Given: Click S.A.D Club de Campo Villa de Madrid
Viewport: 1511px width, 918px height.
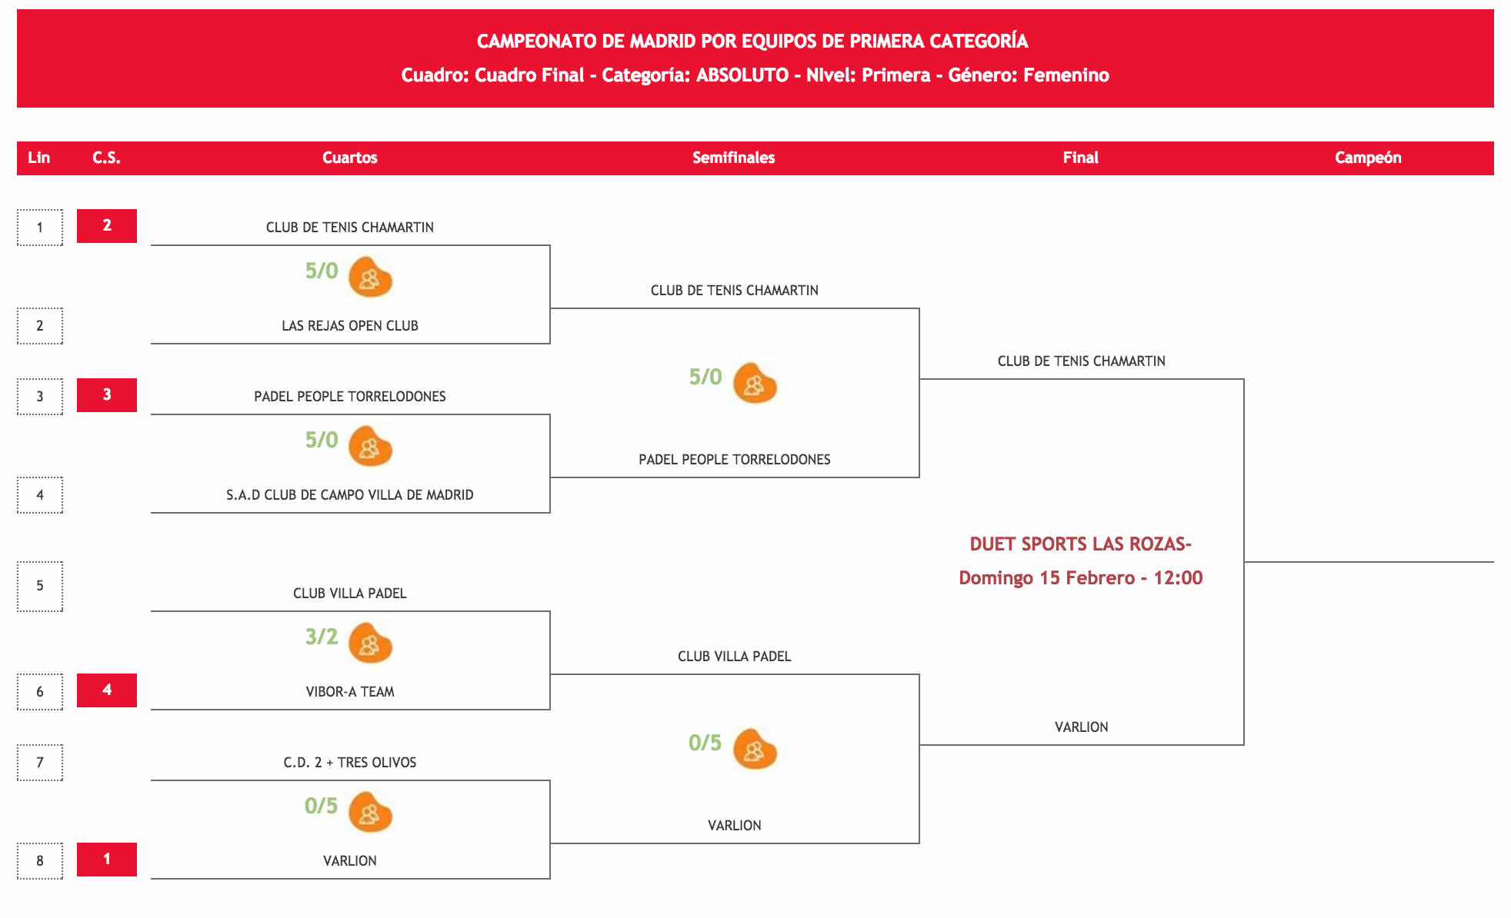Looking at the screenshot, I should pos(350,494).
